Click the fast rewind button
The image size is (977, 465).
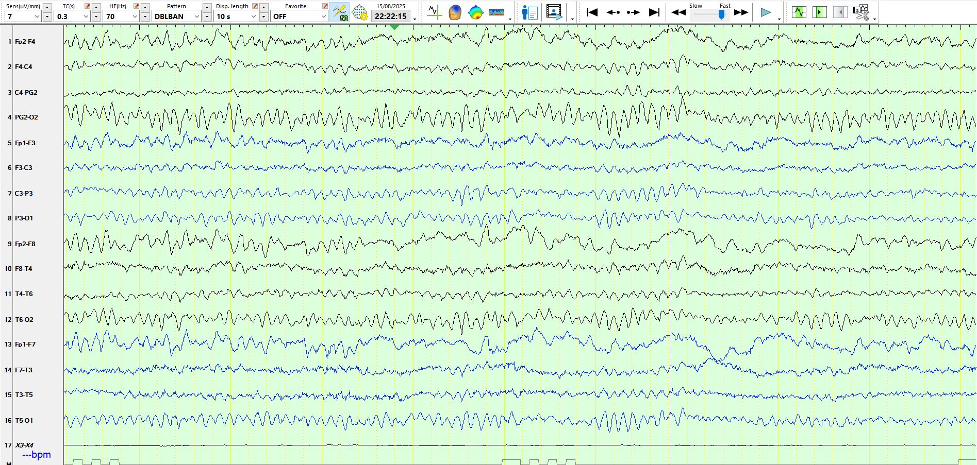(x=678, y=12)
